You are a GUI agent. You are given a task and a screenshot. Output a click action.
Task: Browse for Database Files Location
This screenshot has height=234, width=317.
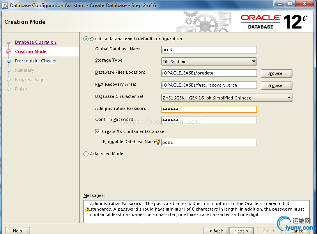pos(276,73)
